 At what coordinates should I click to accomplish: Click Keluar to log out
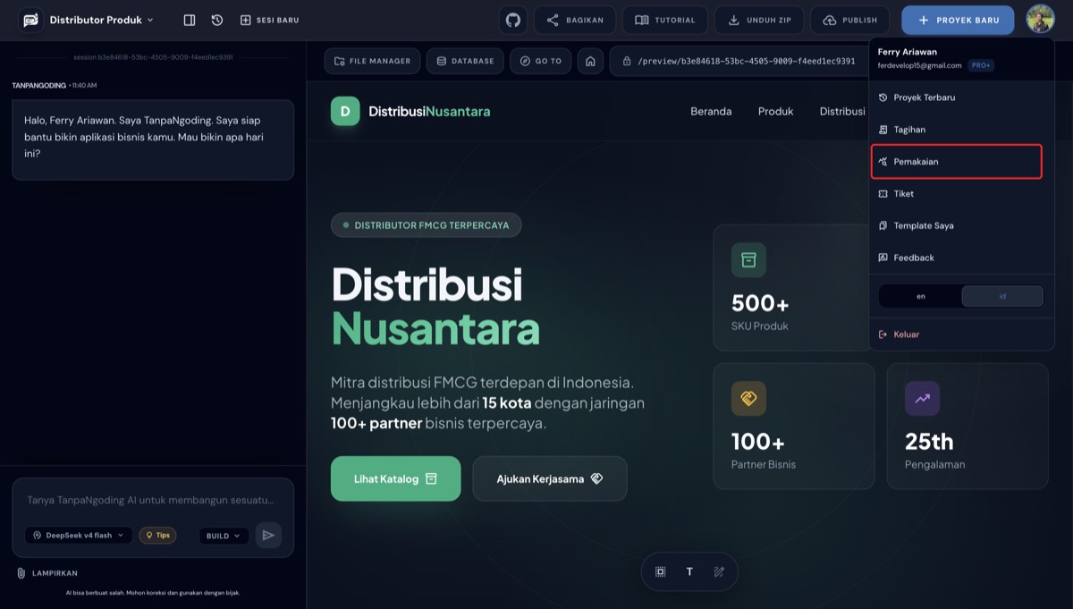[961, 334]
